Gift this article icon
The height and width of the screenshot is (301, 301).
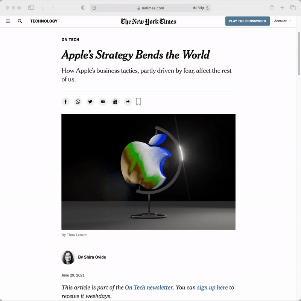(x=115, y=102)
